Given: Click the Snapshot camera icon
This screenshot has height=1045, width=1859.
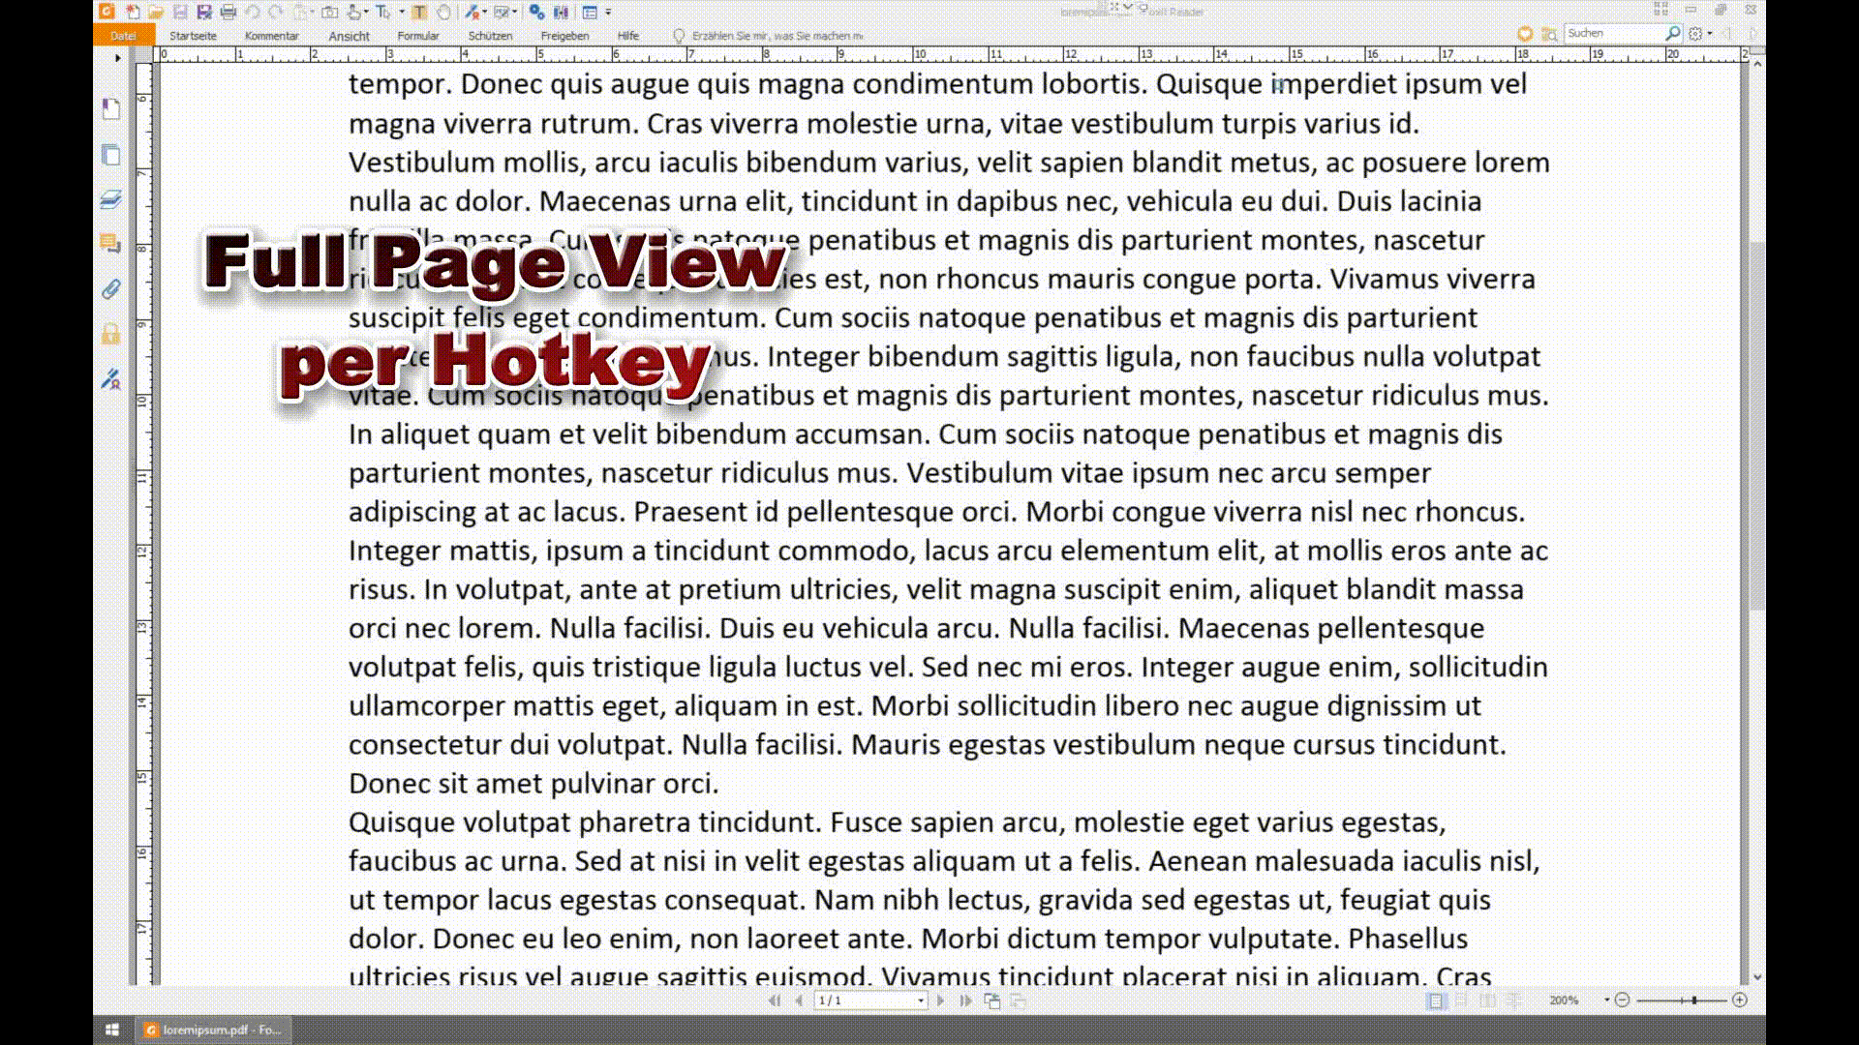Looking at the screenshot, I should [329, 12].
